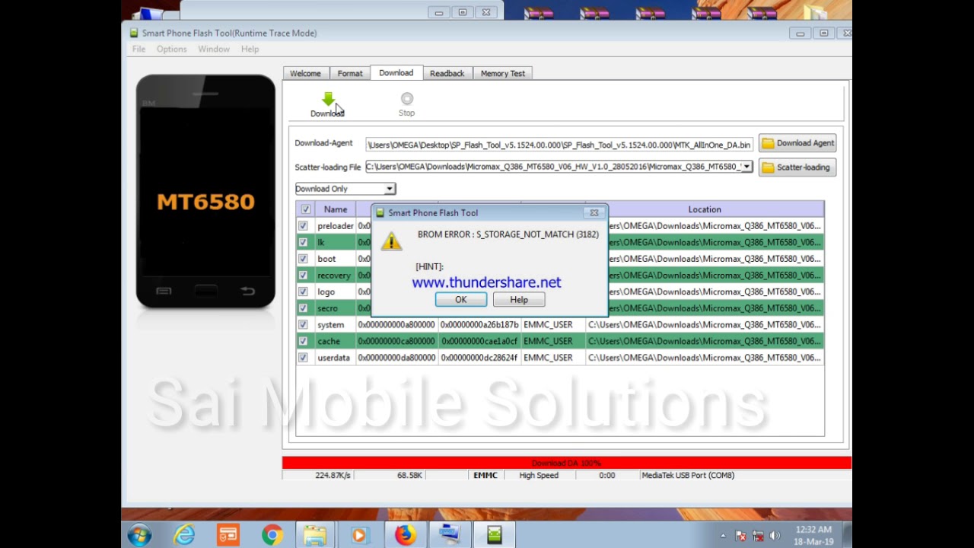This screenshot has height=548, width=974.
Task: Click 'MediaTek USB Port (COM8)' status entry
Action: tap(688, 475)
